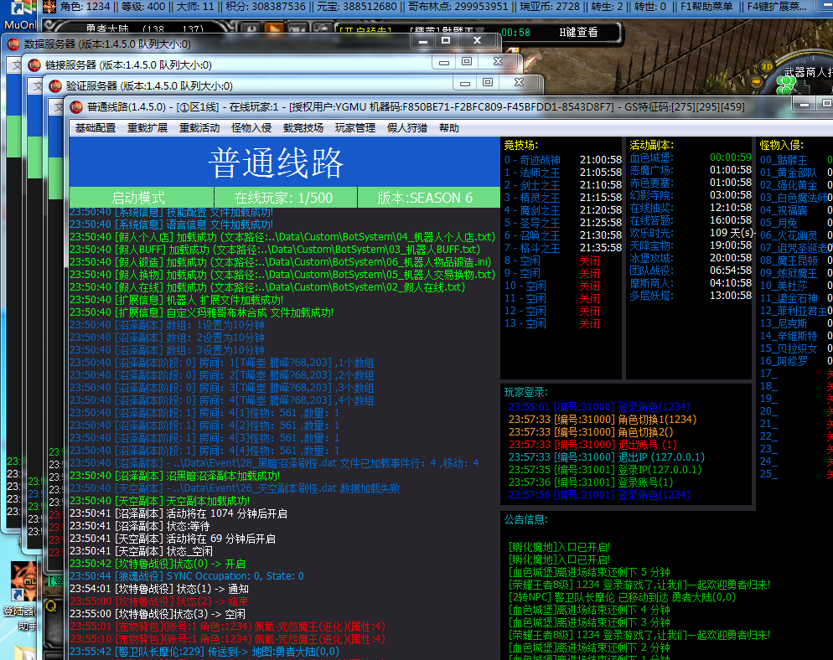Open the MuOnline desktop shortcut
Image resolution: width=833 pixels, height=660 pixels.
19,14
